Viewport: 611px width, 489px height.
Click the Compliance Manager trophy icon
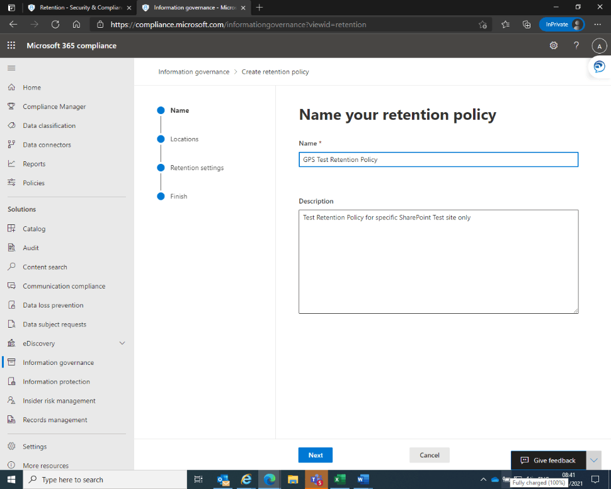[x=12, y=106]
